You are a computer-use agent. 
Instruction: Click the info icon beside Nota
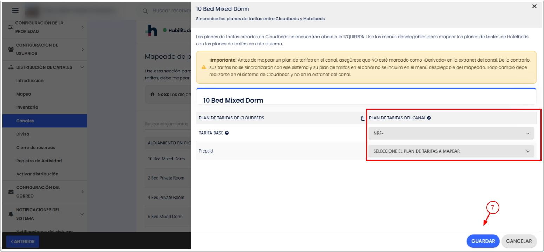[152, 95]
